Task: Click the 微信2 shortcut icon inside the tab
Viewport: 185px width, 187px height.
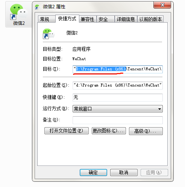Action: [49, 33]
